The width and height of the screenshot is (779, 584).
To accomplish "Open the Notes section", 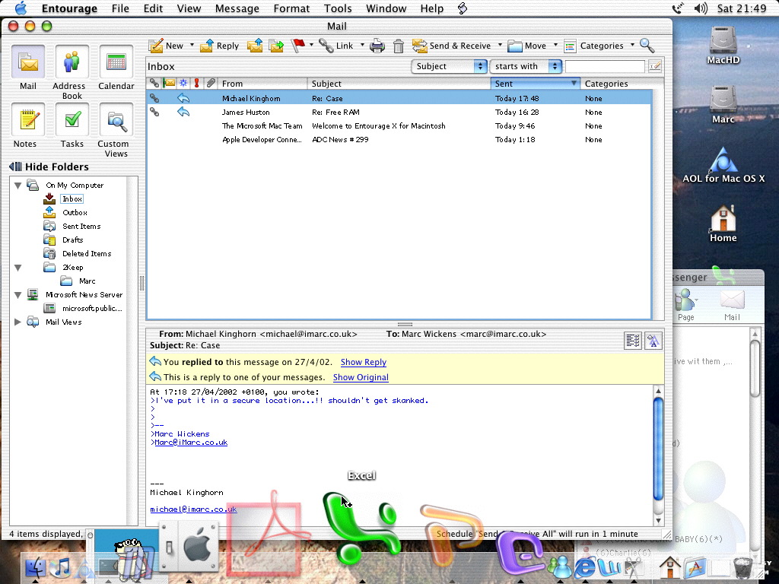I will tap(28, 120).
